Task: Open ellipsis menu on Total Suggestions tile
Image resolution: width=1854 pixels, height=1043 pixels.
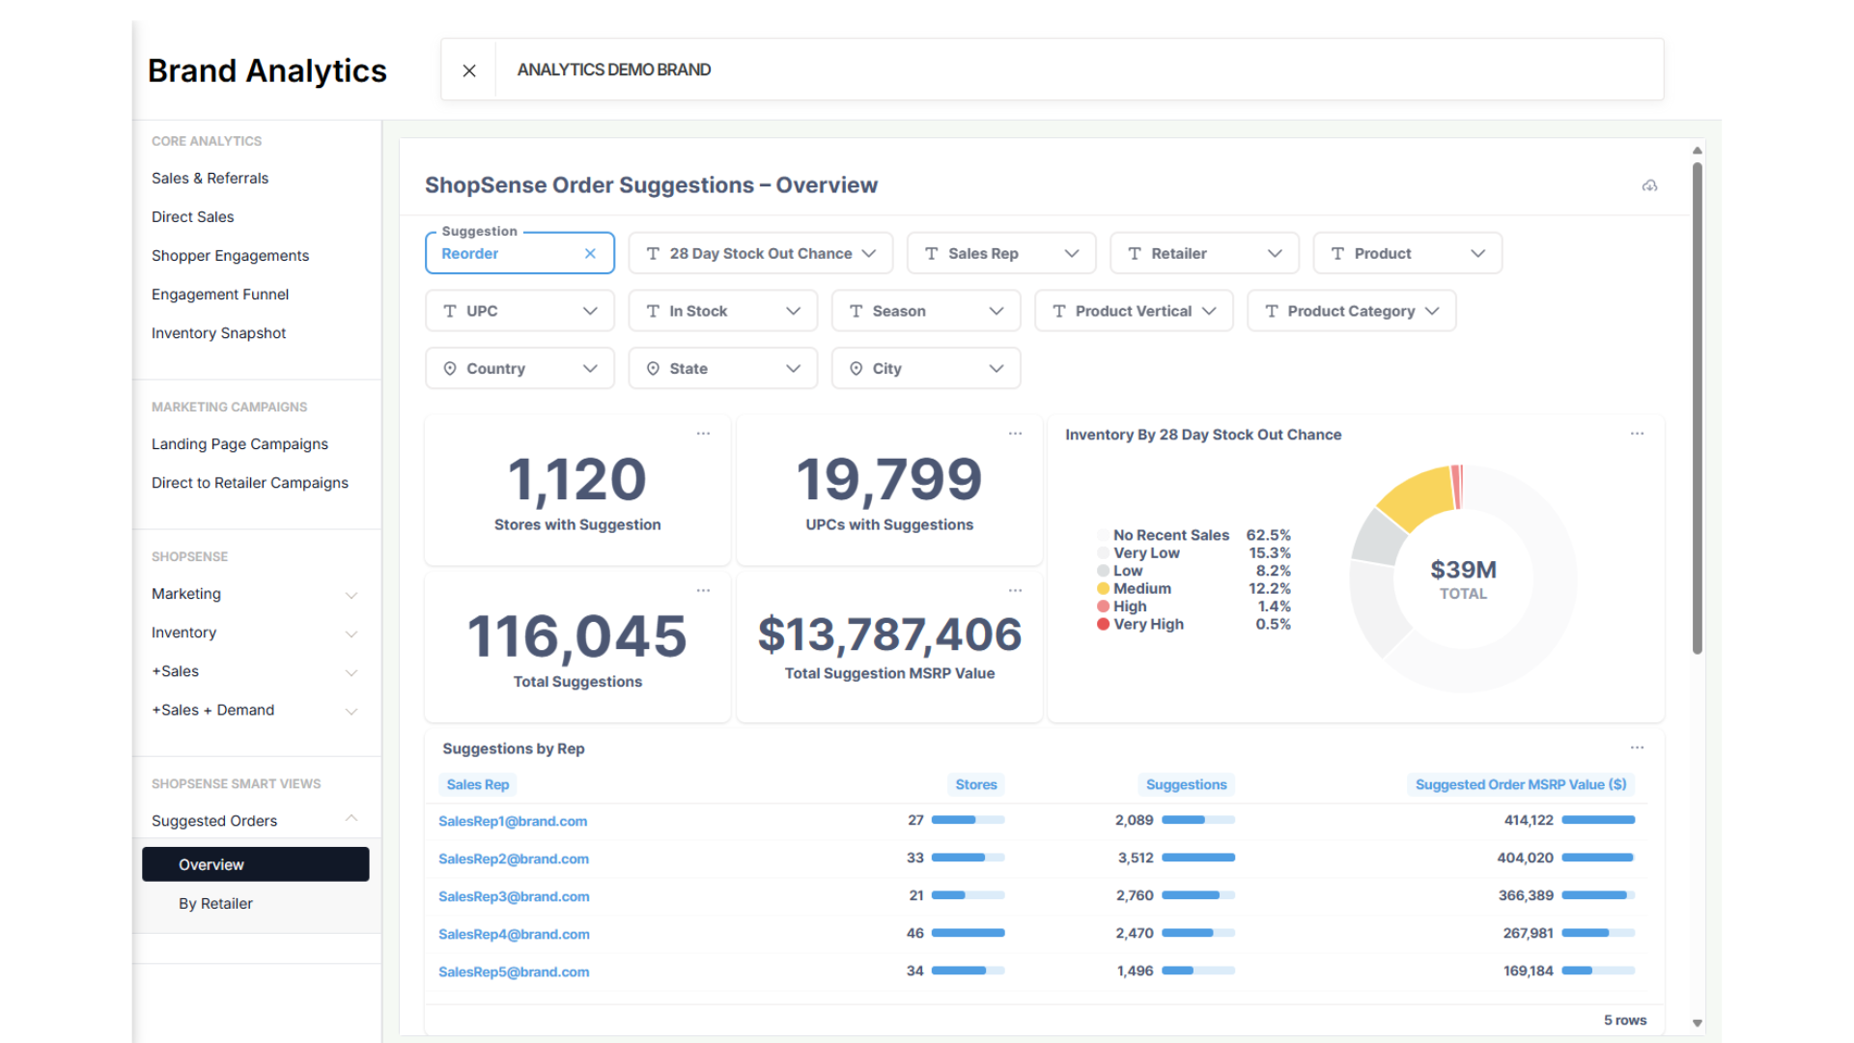Action: tap(703, 590)
